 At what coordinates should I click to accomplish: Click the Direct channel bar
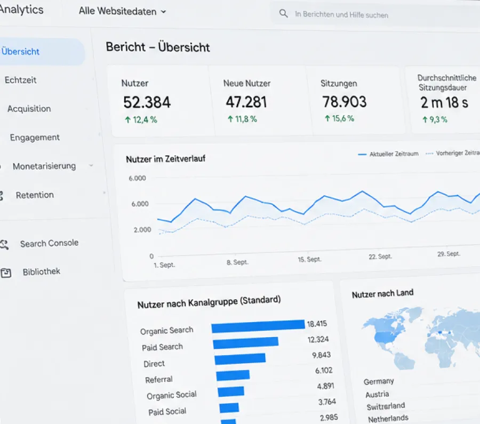pos(240,359)
